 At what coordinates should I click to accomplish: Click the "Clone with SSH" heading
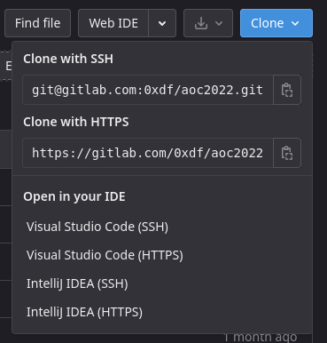point(68,59)
